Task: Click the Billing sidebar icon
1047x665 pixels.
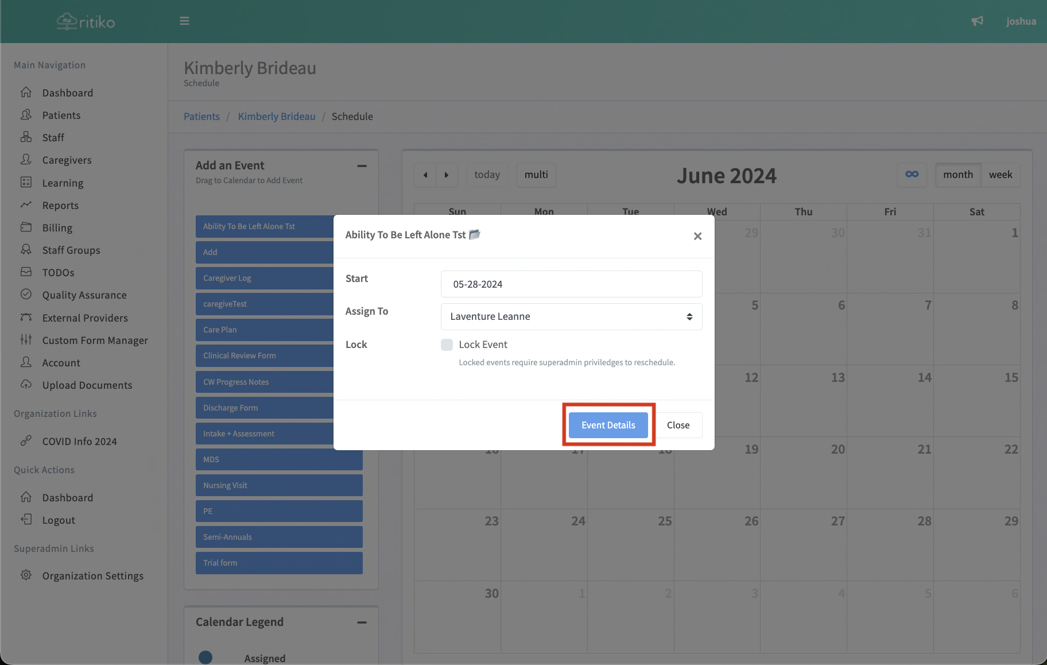Action: tap(26, 227)
